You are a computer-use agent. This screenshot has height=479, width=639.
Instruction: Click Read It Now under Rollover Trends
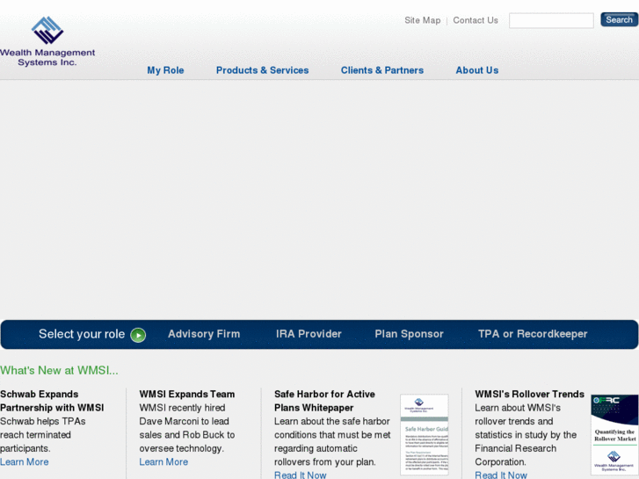(500, 475)
